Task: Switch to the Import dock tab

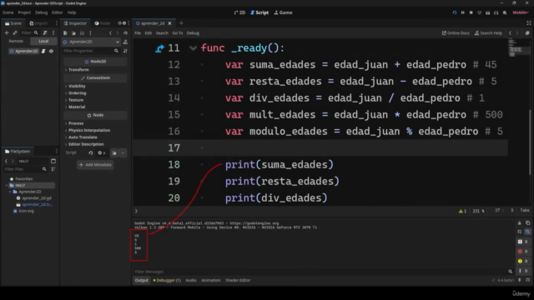Action: [38, 23]
